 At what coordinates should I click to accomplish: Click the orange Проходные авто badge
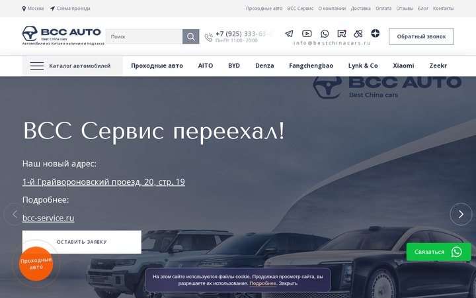36,264
